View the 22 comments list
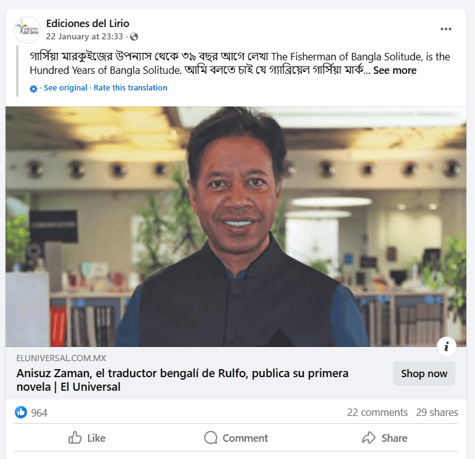475x459 pixels. (377, 412)
